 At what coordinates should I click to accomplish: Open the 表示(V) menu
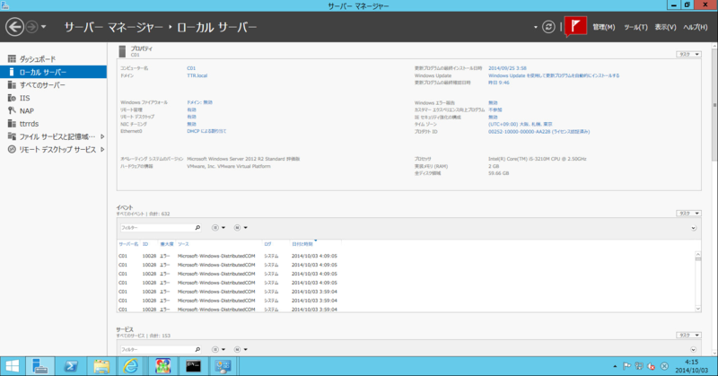[665, 27]
